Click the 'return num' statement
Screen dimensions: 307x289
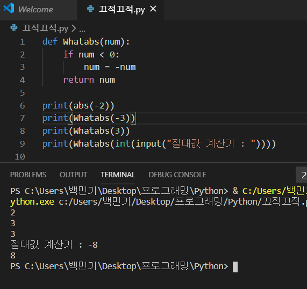point(89,80)
